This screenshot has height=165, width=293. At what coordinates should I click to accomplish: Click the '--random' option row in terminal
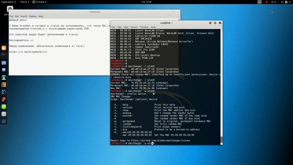(147, 124)
